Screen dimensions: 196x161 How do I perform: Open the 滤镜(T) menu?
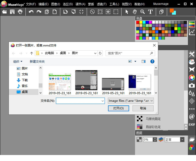pos(102,4)
